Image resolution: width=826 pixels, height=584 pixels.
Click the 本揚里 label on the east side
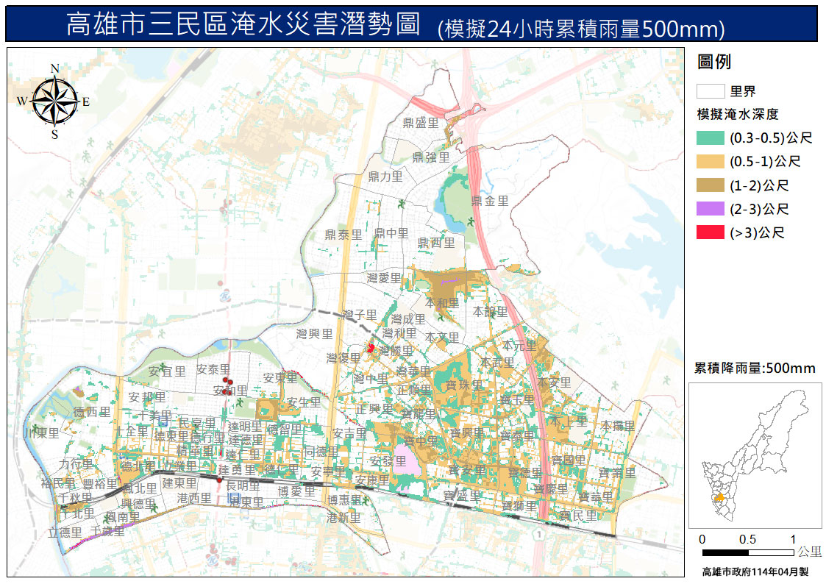(617, 426)
